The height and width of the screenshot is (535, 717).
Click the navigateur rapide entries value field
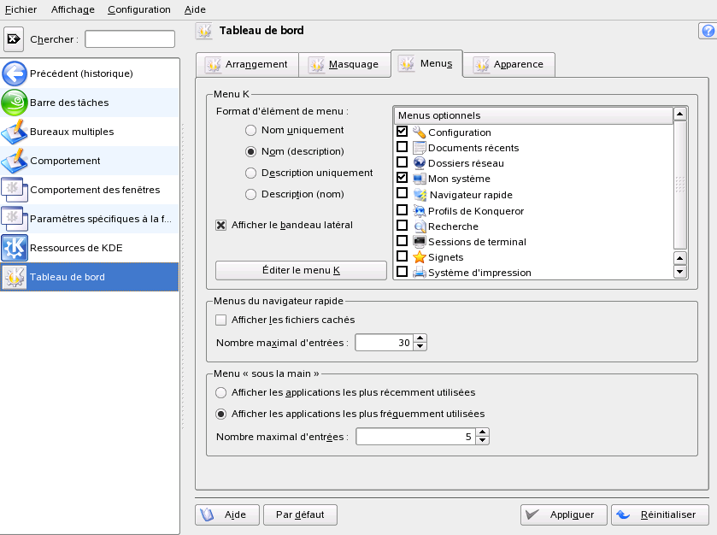384,343
